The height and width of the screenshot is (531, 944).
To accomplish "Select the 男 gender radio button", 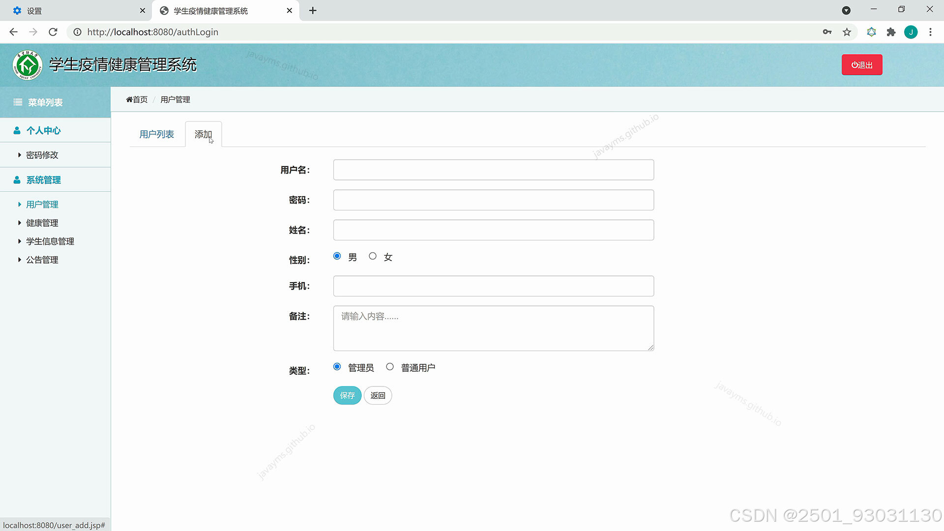I will coord(337,256).
